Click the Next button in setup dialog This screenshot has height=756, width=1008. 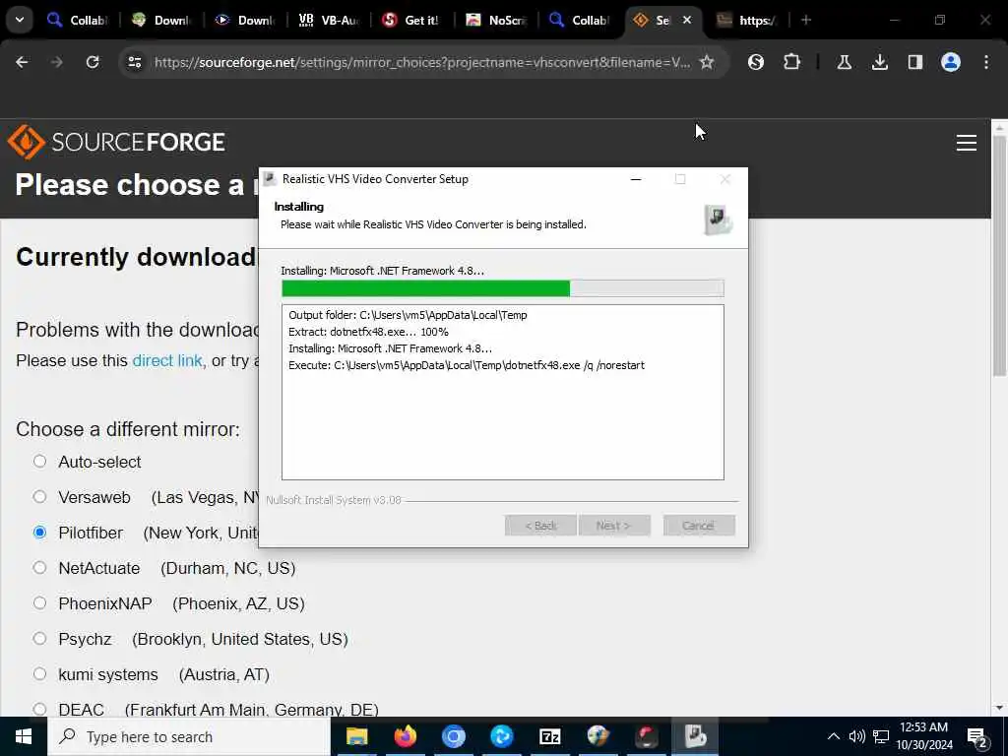614,526
